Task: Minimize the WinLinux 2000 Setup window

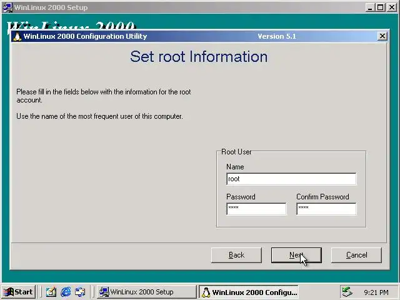Action: [x=370, y=7]
